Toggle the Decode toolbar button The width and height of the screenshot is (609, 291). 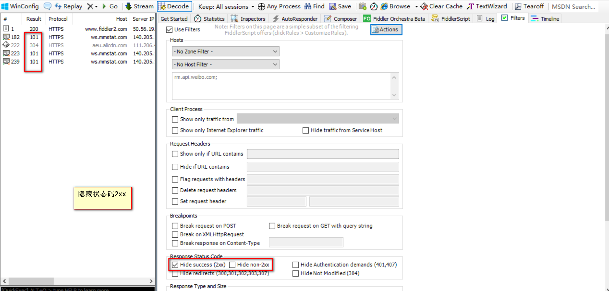tap(175, 6)
